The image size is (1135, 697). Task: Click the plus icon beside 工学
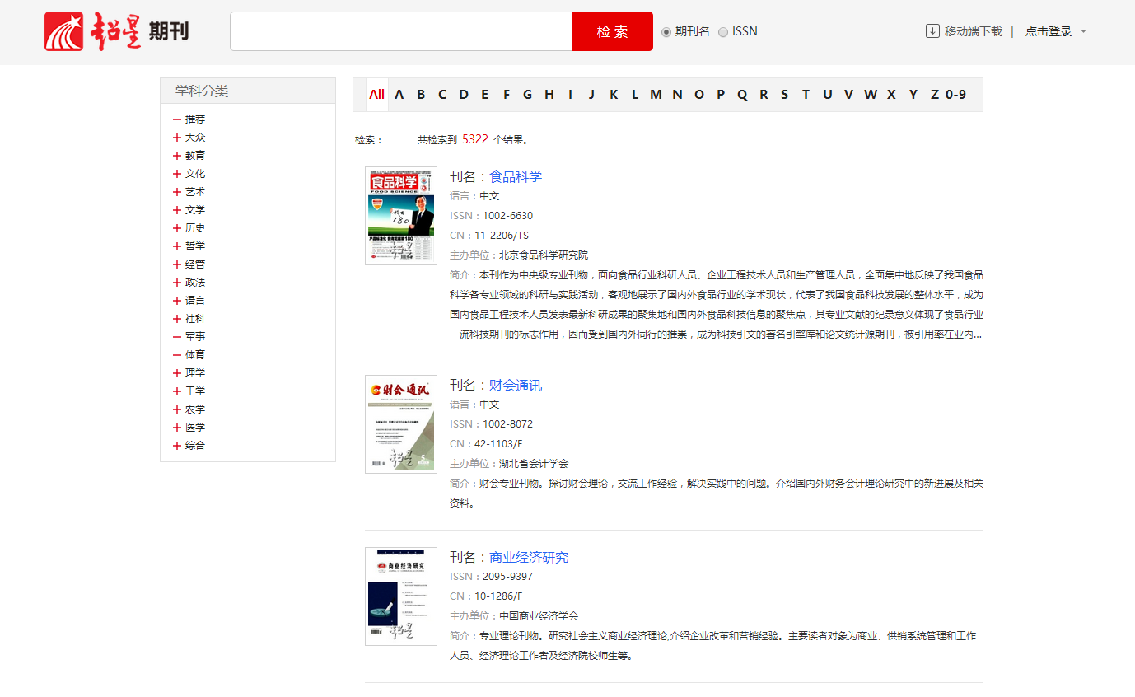coord(177,391)
